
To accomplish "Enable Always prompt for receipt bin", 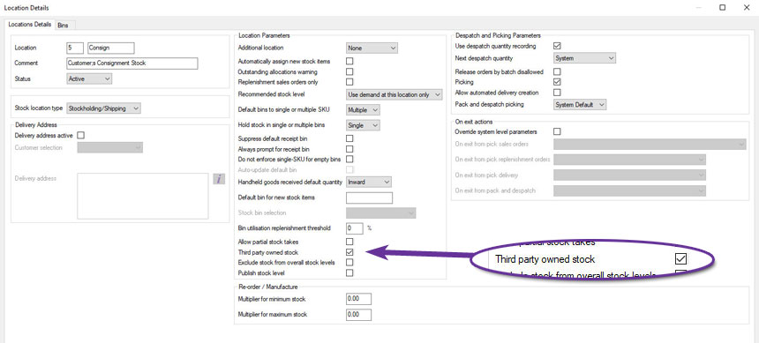I will pyautogui.click(x=349, y=149).
